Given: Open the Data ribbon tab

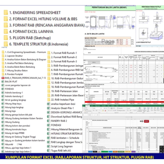Looking at the screenshot, I should click(x=109, y=106).
